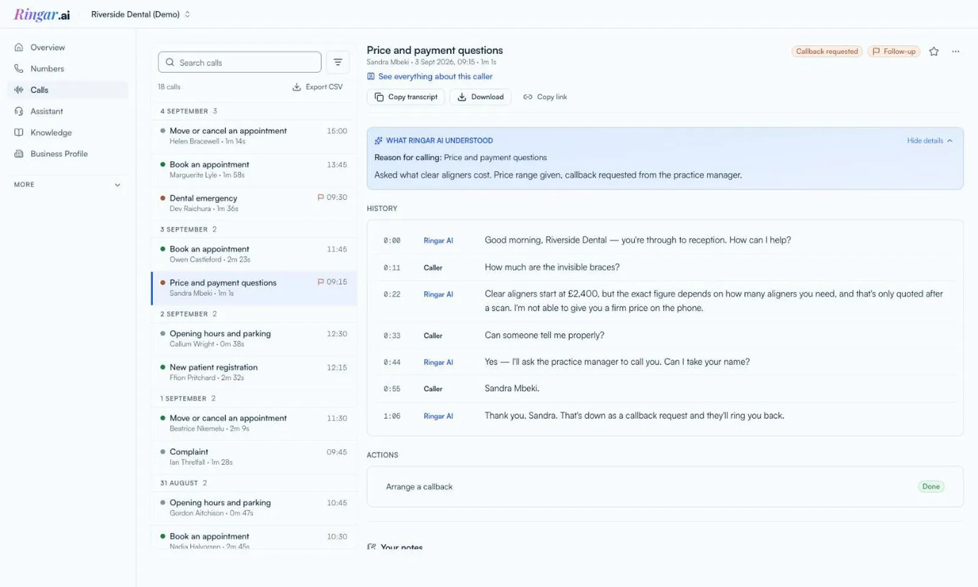Click the 0:22 timestamp in transcript
The image size is (978, 587).
coord(392,294)
